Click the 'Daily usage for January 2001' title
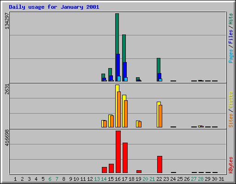 [x=54, y=7]
